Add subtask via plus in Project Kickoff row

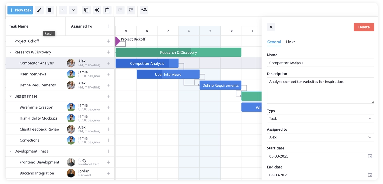tap(109, 41)
